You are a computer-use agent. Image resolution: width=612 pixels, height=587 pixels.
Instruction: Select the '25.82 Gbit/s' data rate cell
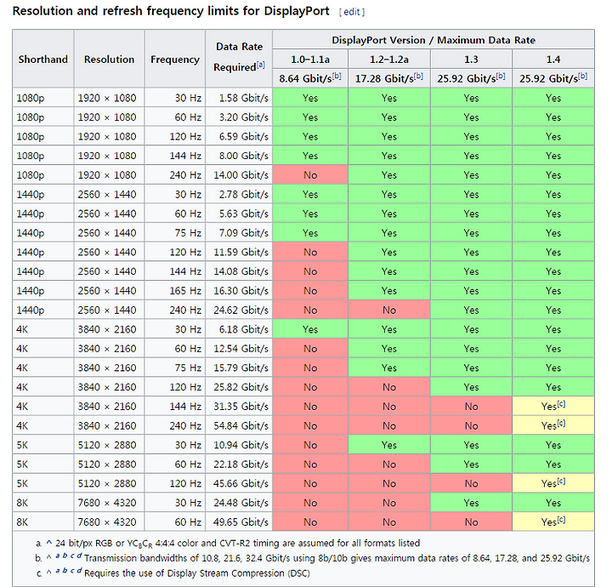point(239,386)
